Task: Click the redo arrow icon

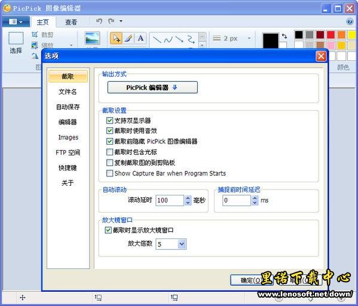Action: (111, 22)
